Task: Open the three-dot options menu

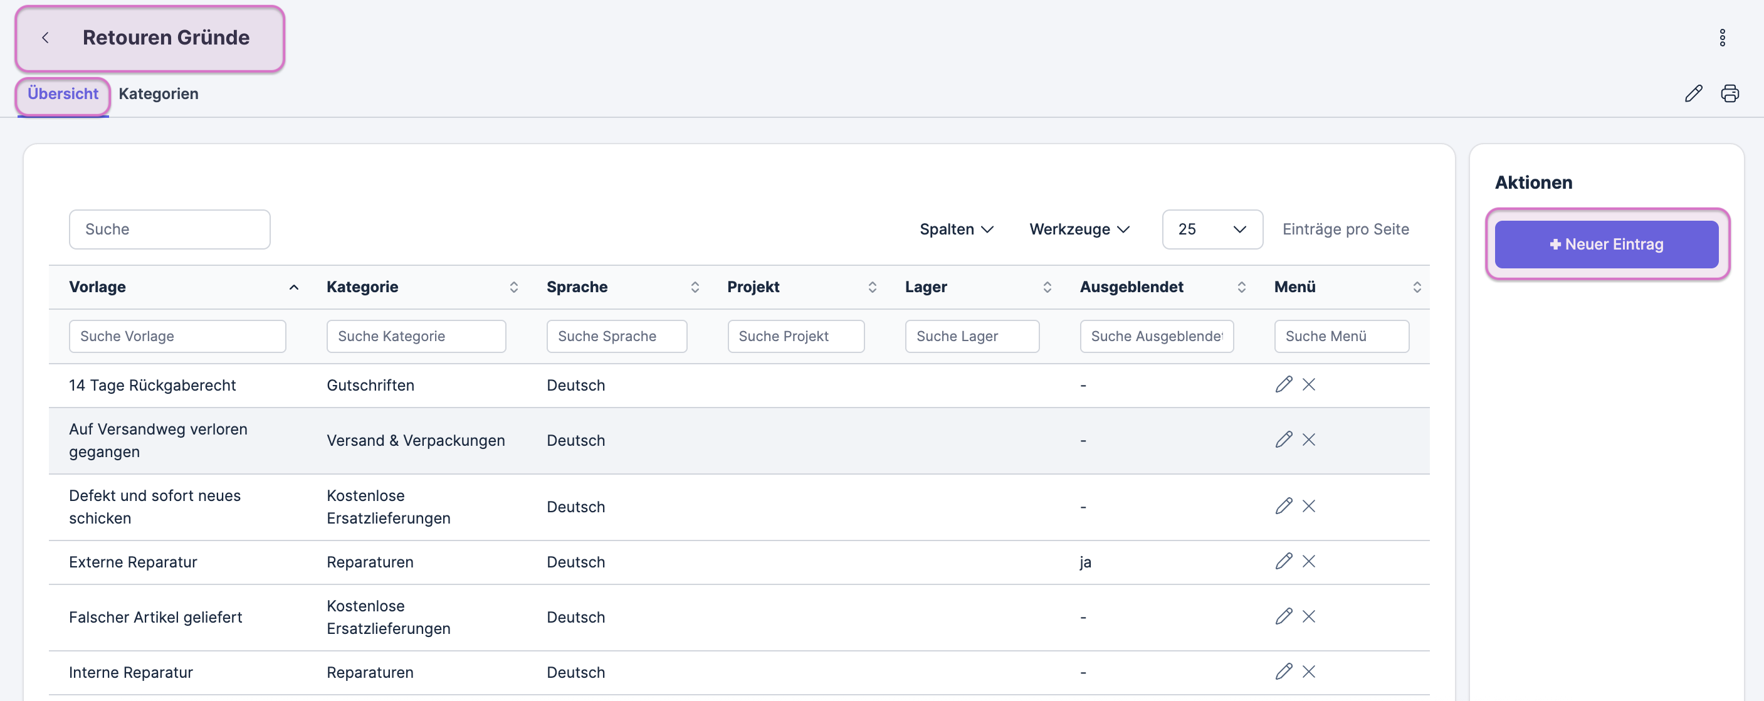Action: [x=1721, y=38]
